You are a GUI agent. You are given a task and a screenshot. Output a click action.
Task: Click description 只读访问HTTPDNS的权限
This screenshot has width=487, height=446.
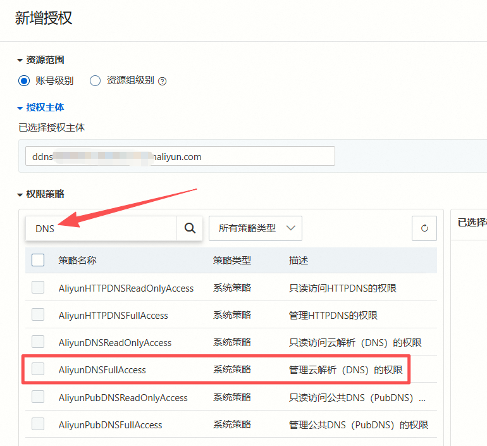coord(343,288)
